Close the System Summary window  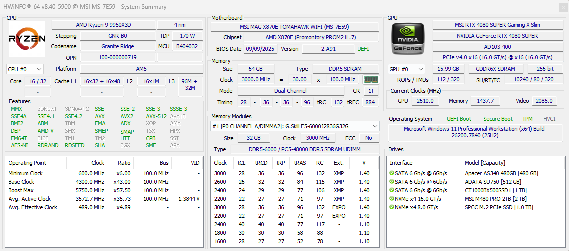point(563,7)
